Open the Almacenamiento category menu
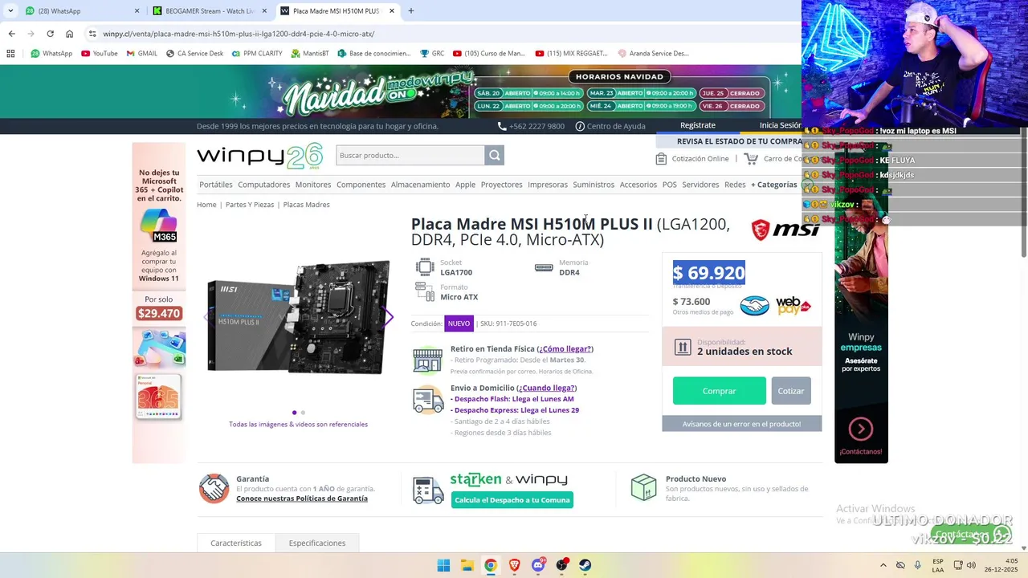 420,185
